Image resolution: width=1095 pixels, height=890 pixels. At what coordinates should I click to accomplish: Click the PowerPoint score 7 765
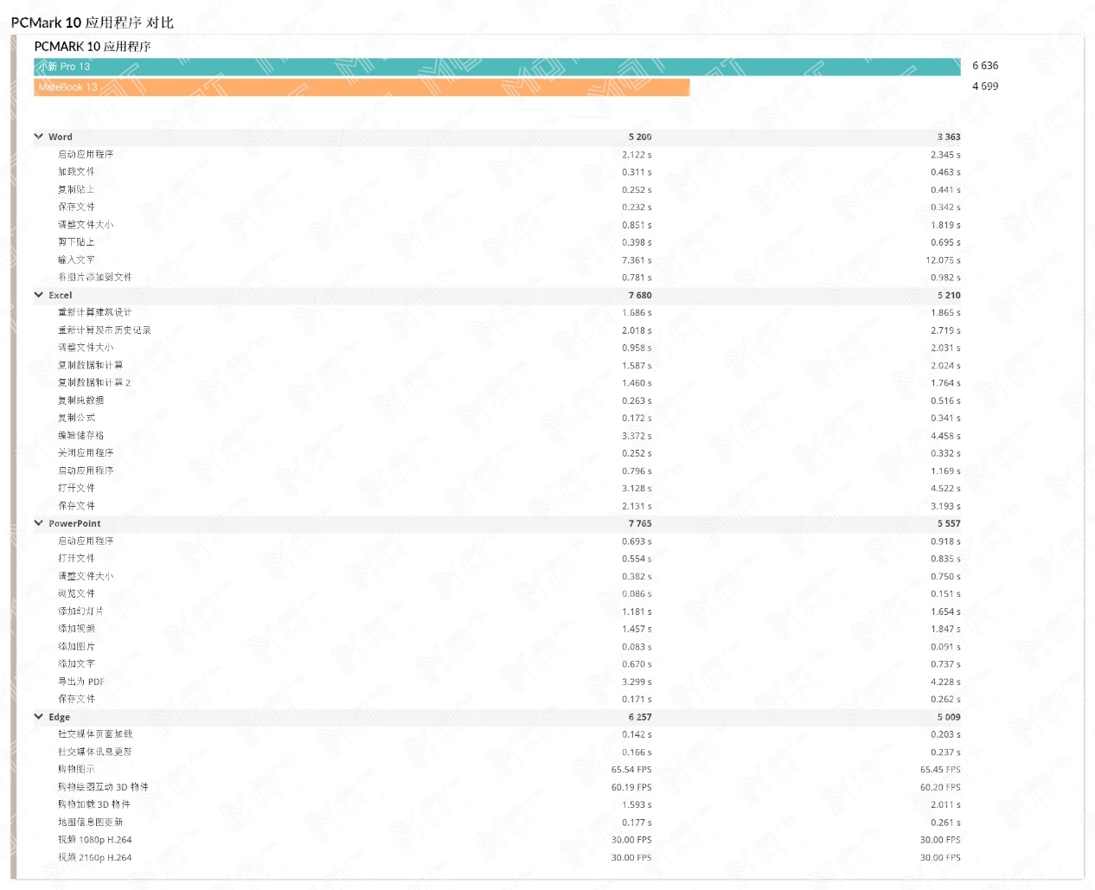[x=640, y=523]
